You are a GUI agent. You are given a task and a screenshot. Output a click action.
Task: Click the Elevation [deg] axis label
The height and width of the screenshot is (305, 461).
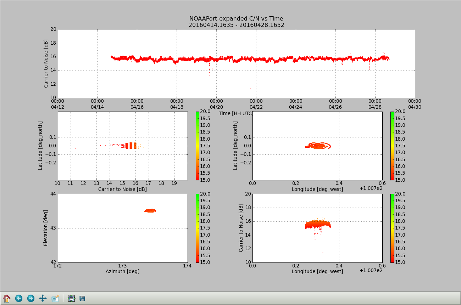tap(46, 228)
